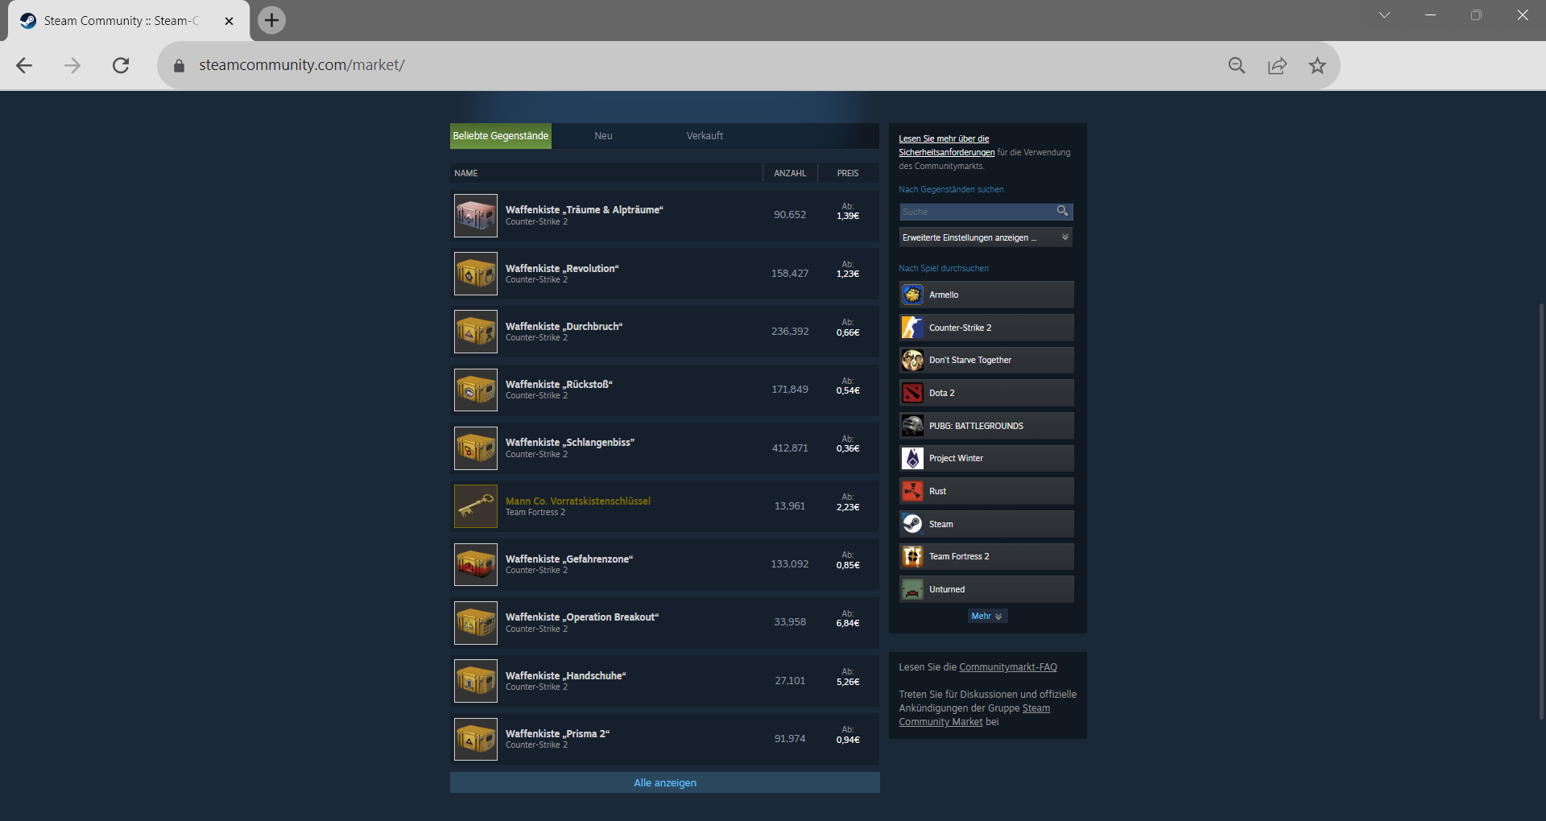
Task: Click the browser share icon
Action: tap(1277, 65)
